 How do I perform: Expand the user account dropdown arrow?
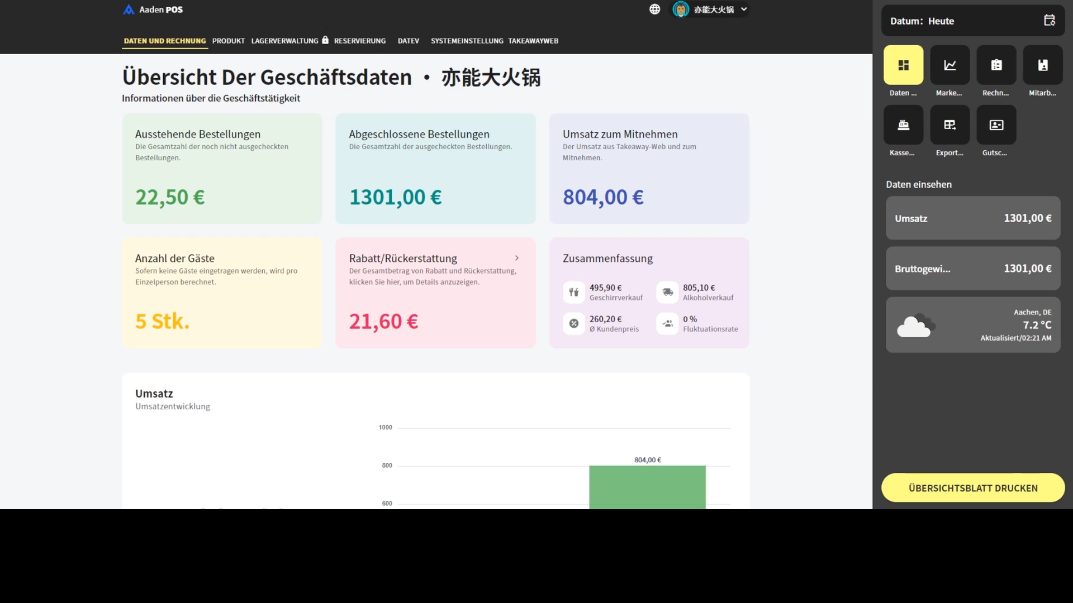[x=744, y=9]
